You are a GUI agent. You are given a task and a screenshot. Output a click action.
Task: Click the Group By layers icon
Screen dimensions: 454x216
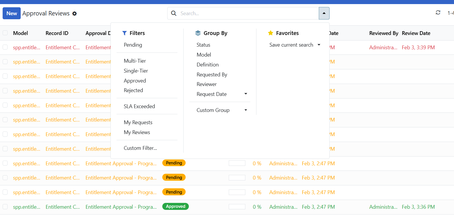(198, 33)
